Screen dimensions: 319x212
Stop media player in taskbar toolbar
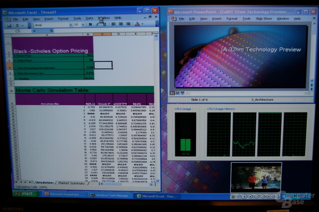coord(251,197)
